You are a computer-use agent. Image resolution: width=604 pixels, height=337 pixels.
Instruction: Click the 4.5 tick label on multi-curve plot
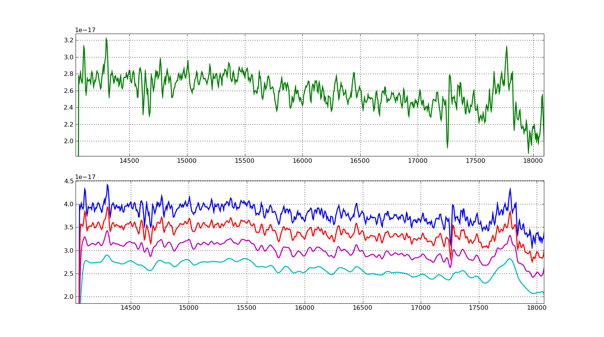coord(69,181)
